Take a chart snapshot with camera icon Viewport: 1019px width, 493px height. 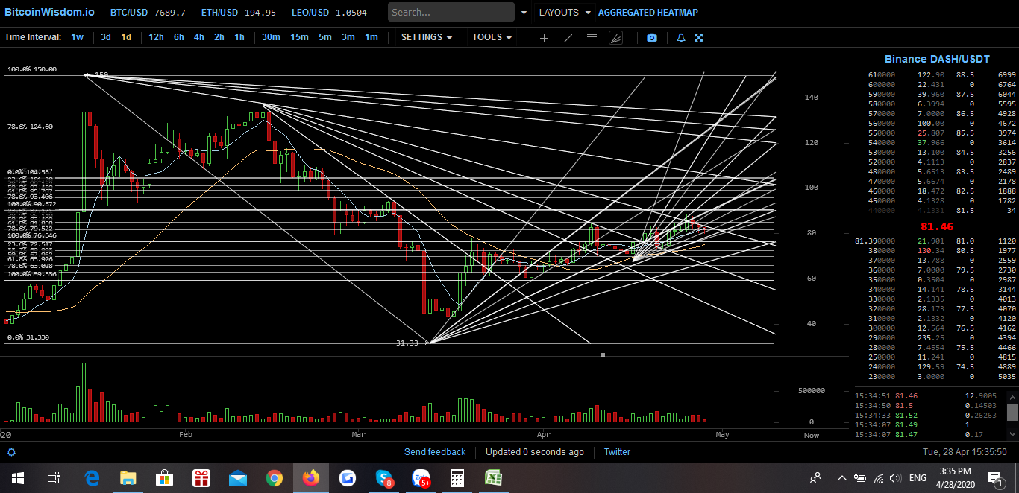click(x=652, y=38)
